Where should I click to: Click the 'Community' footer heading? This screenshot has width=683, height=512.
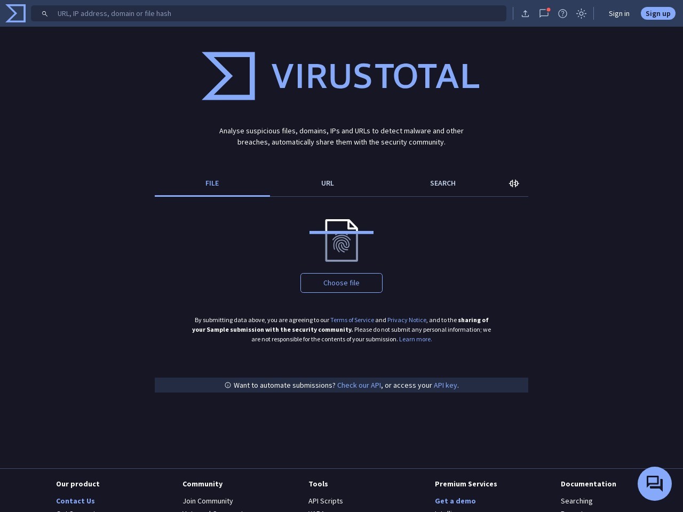click(202, 484)
